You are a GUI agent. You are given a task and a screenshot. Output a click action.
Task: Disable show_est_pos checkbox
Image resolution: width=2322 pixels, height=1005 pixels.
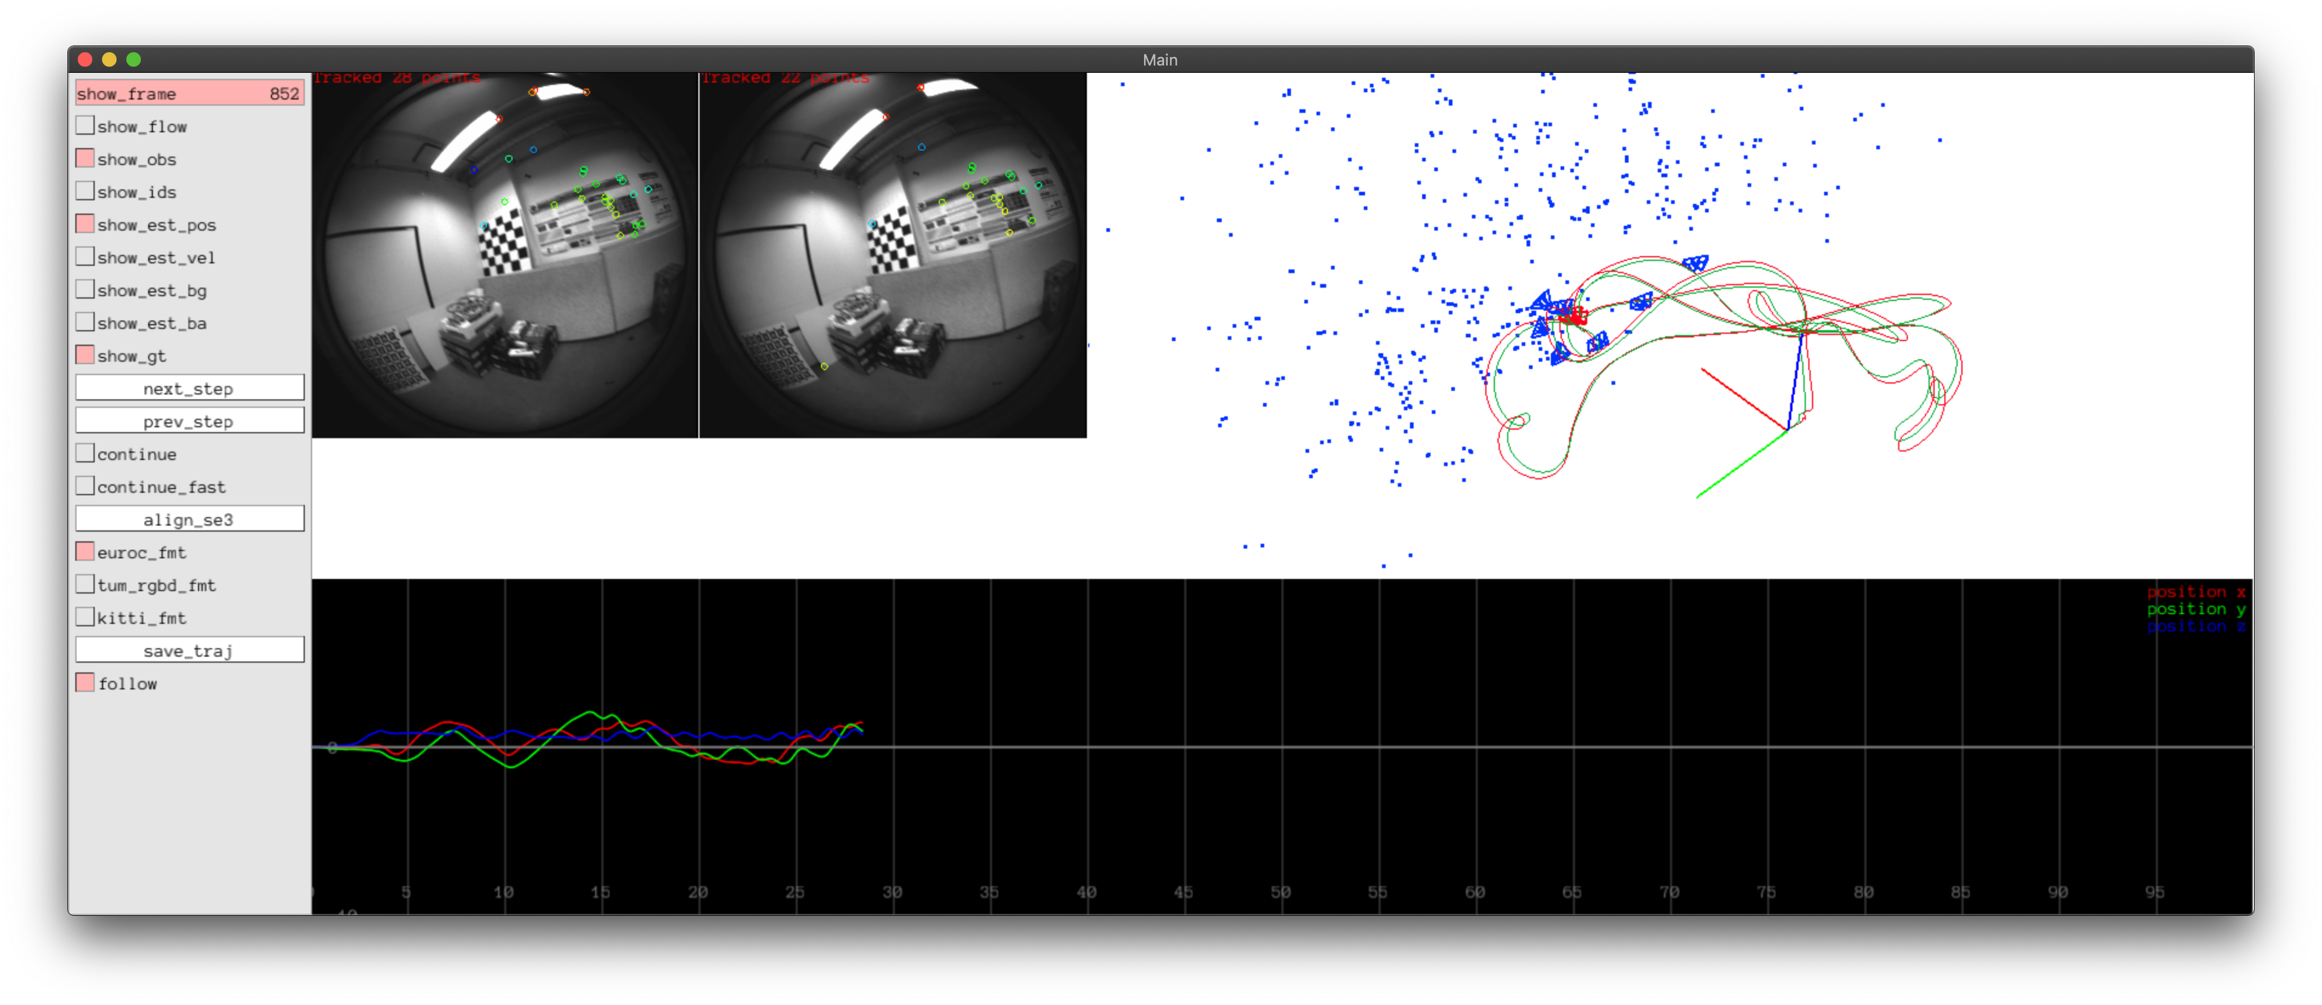[x=85, y=224]
